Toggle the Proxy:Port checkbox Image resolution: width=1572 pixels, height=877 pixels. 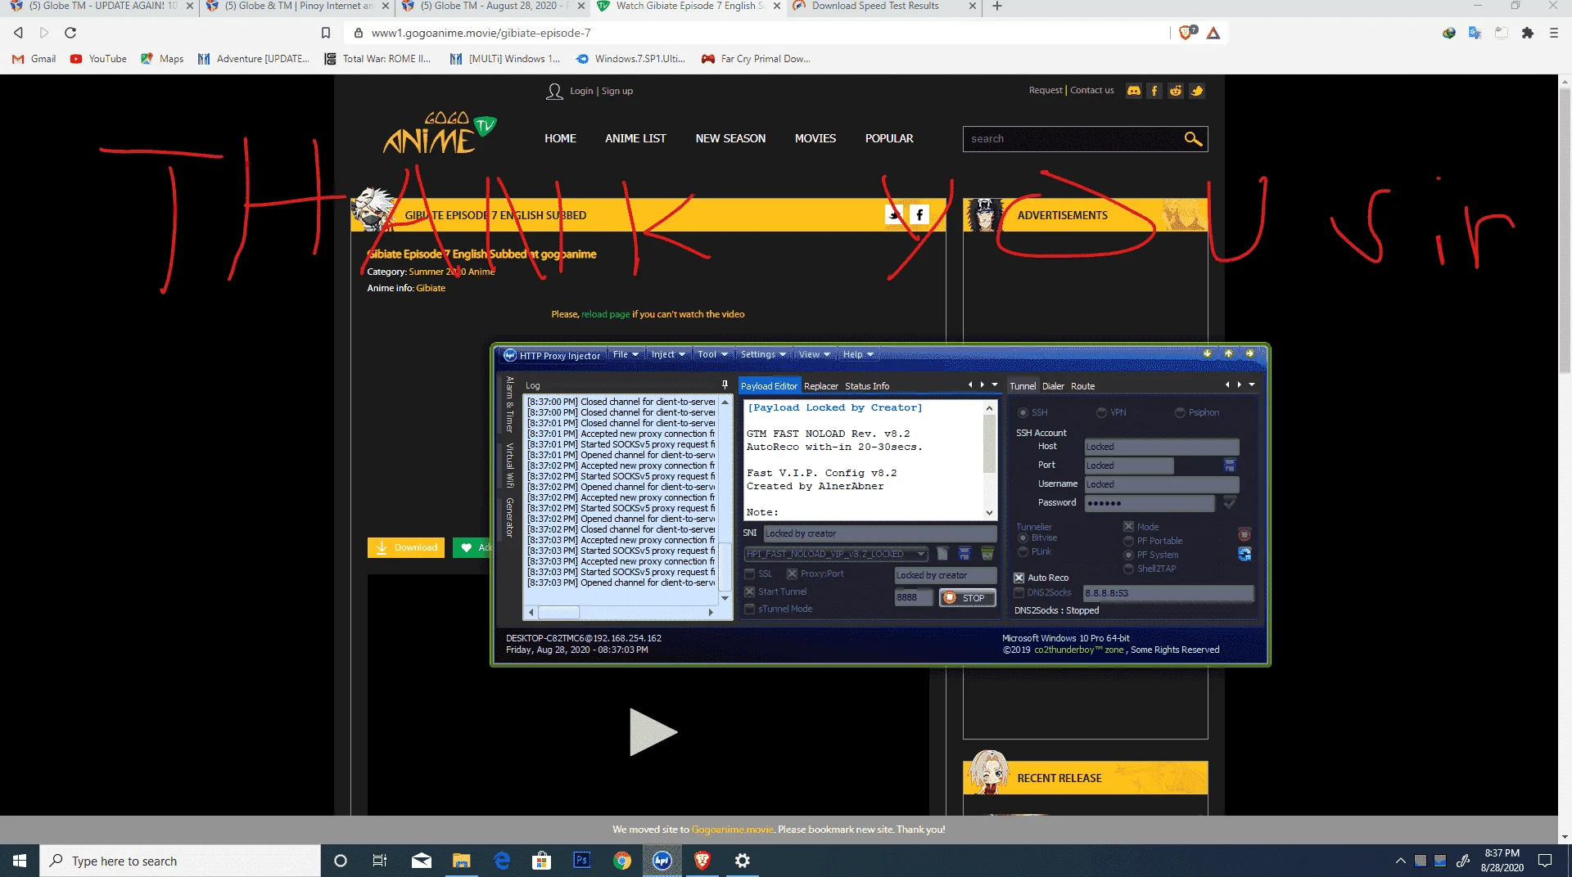point(792,573)
